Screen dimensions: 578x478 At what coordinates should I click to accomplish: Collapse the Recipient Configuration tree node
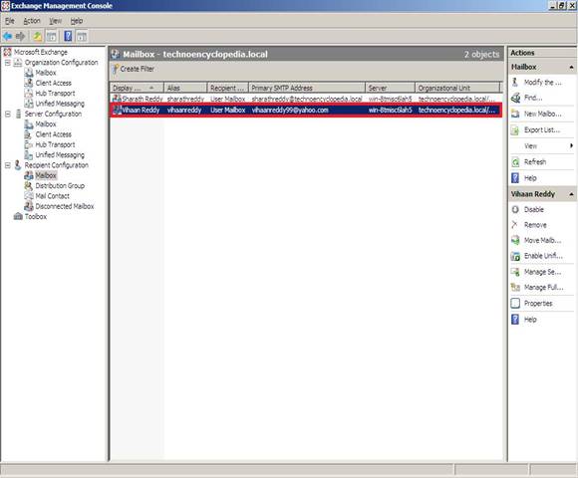coord(8,165)
